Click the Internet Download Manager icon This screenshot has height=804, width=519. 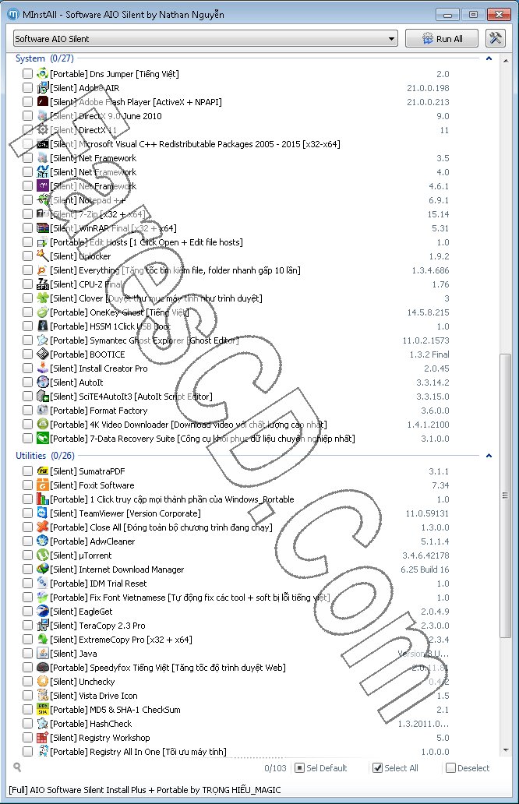pos(43,569)
